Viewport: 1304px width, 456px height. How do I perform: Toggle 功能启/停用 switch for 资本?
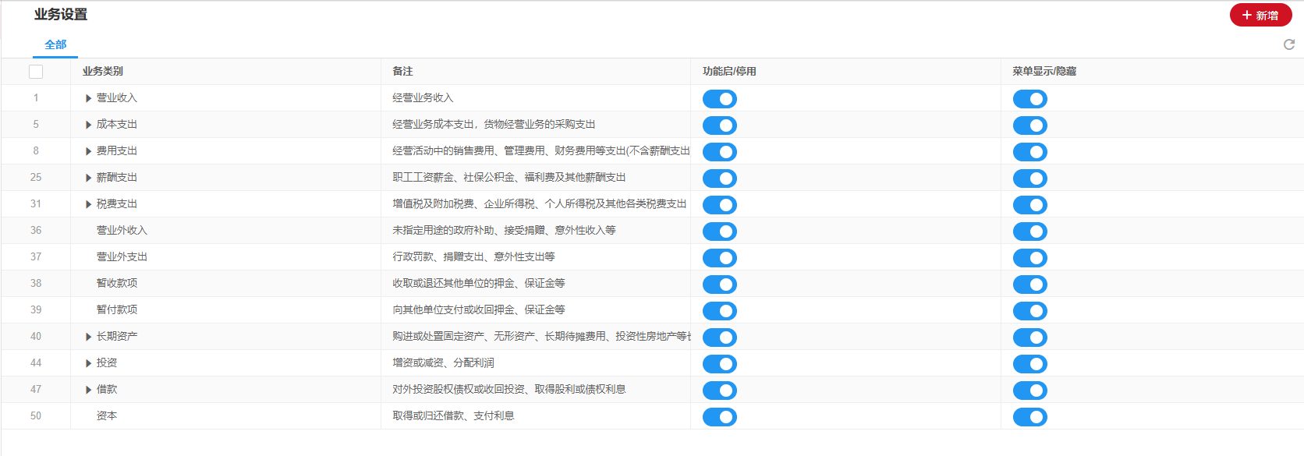[x=720, y=417]
